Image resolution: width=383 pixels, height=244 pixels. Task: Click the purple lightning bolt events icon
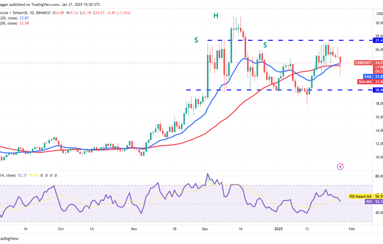click(341, 167)
